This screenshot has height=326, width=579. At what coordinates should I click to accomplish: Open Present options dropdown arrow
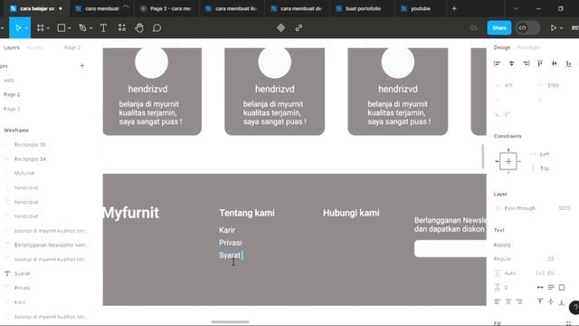point(561,28)
